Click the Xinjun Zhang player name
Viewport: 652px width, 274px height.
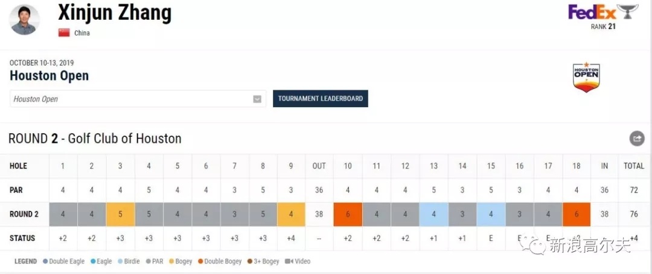coord(114,13)
